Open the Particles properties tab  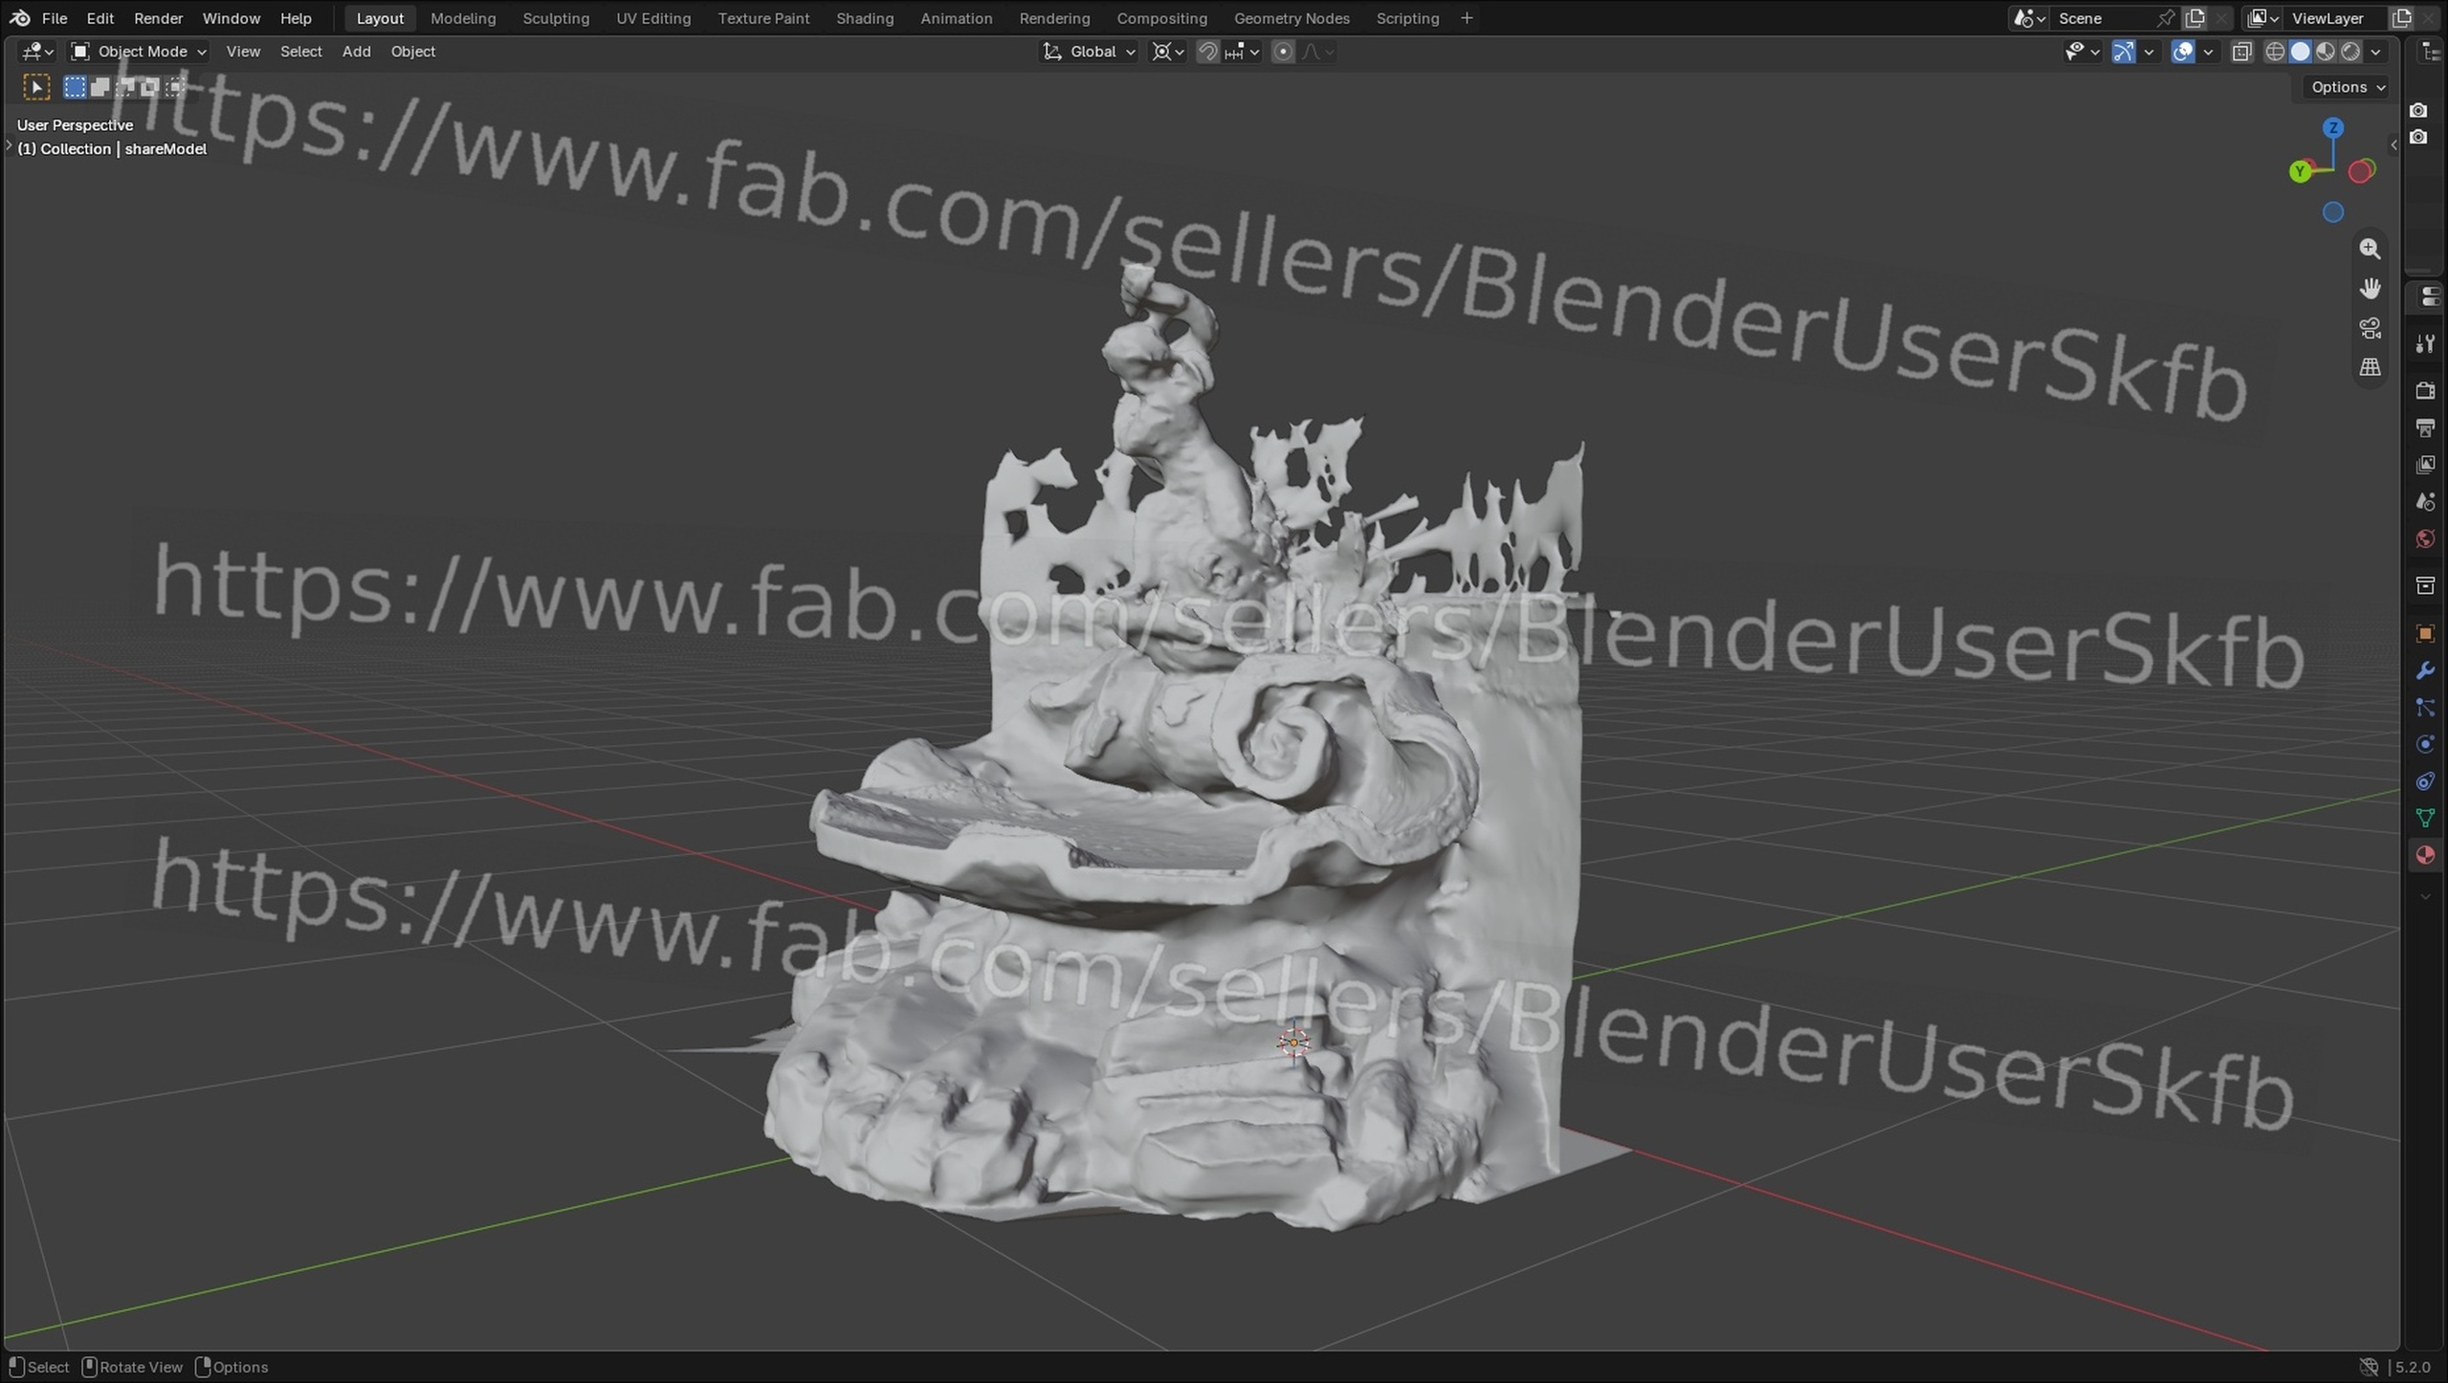point(2425,708)
